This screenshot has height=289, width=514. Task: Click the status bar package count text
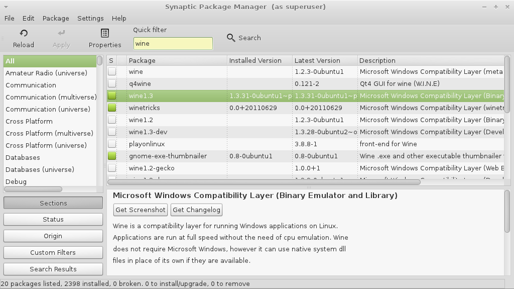[x=125, y=284]
